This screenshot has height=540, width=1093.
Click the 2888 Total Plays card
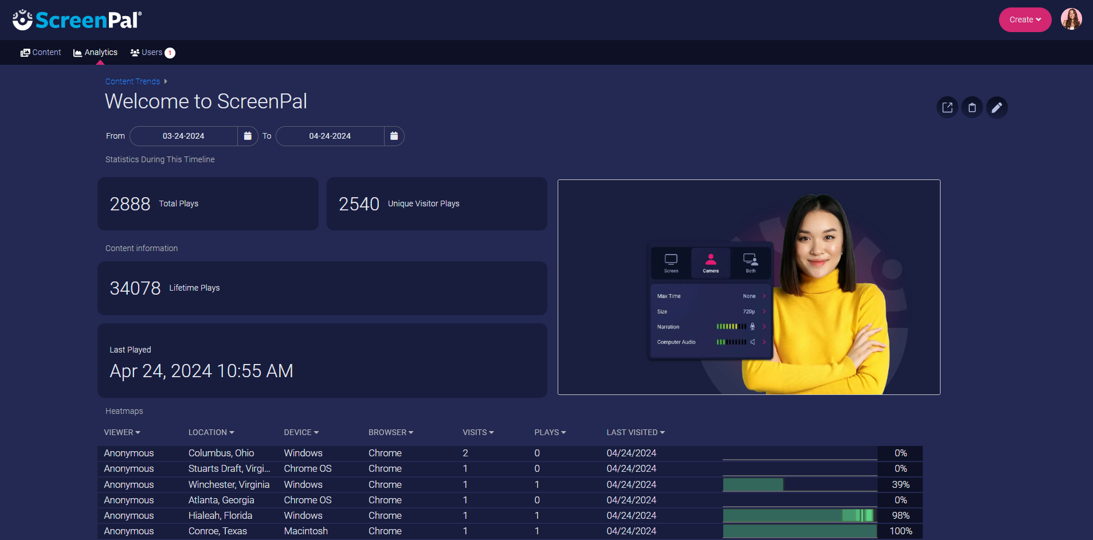208,204
